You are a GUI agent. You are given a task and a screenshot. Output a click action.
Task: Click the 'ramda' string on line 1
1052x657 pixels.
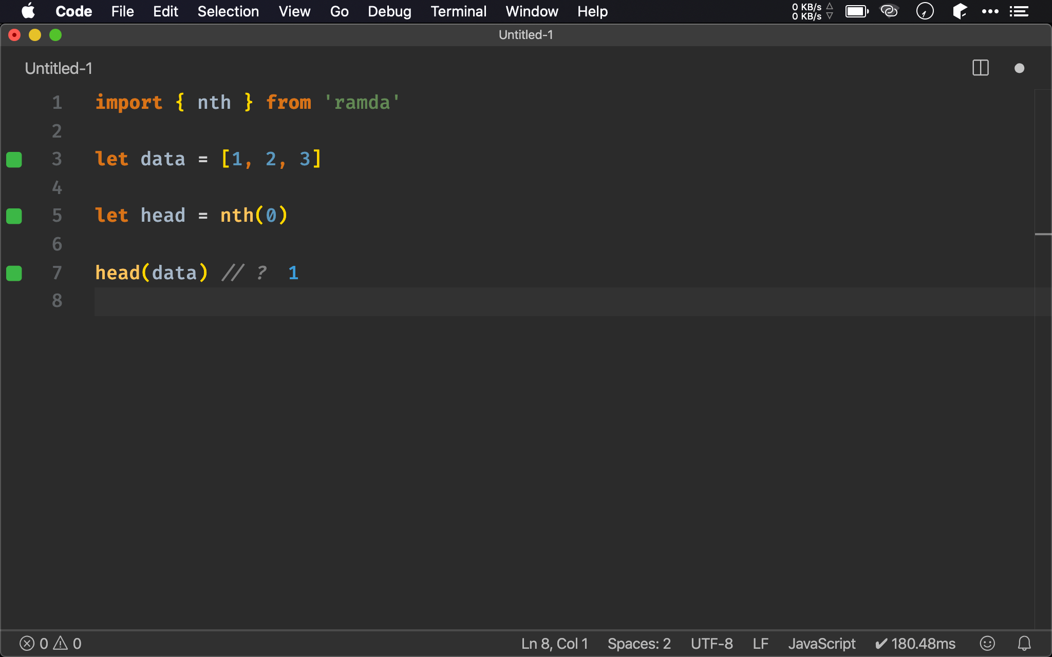click(362, 103)
